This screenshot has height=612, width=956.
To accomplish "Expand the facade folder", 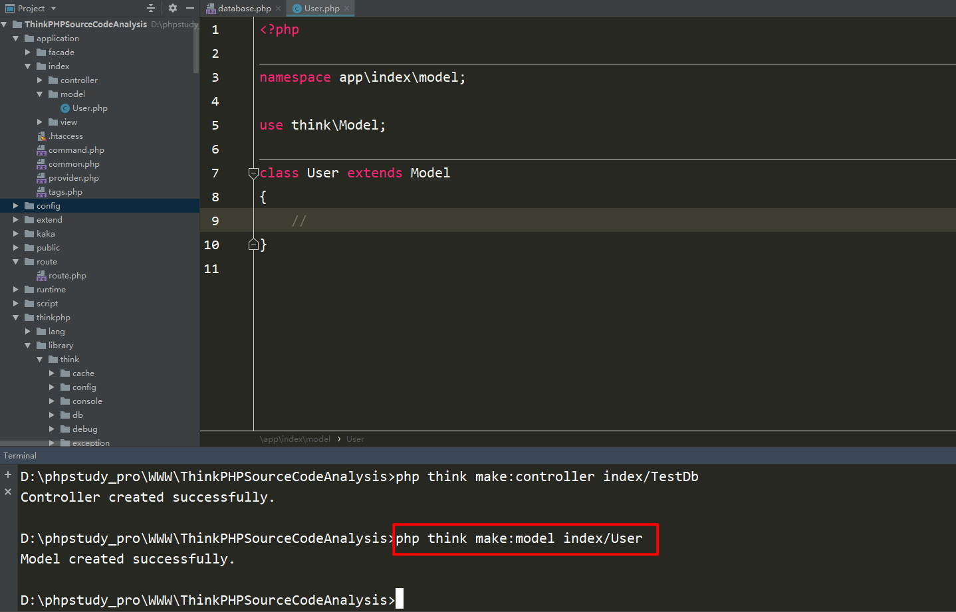I will pos(28,52).
